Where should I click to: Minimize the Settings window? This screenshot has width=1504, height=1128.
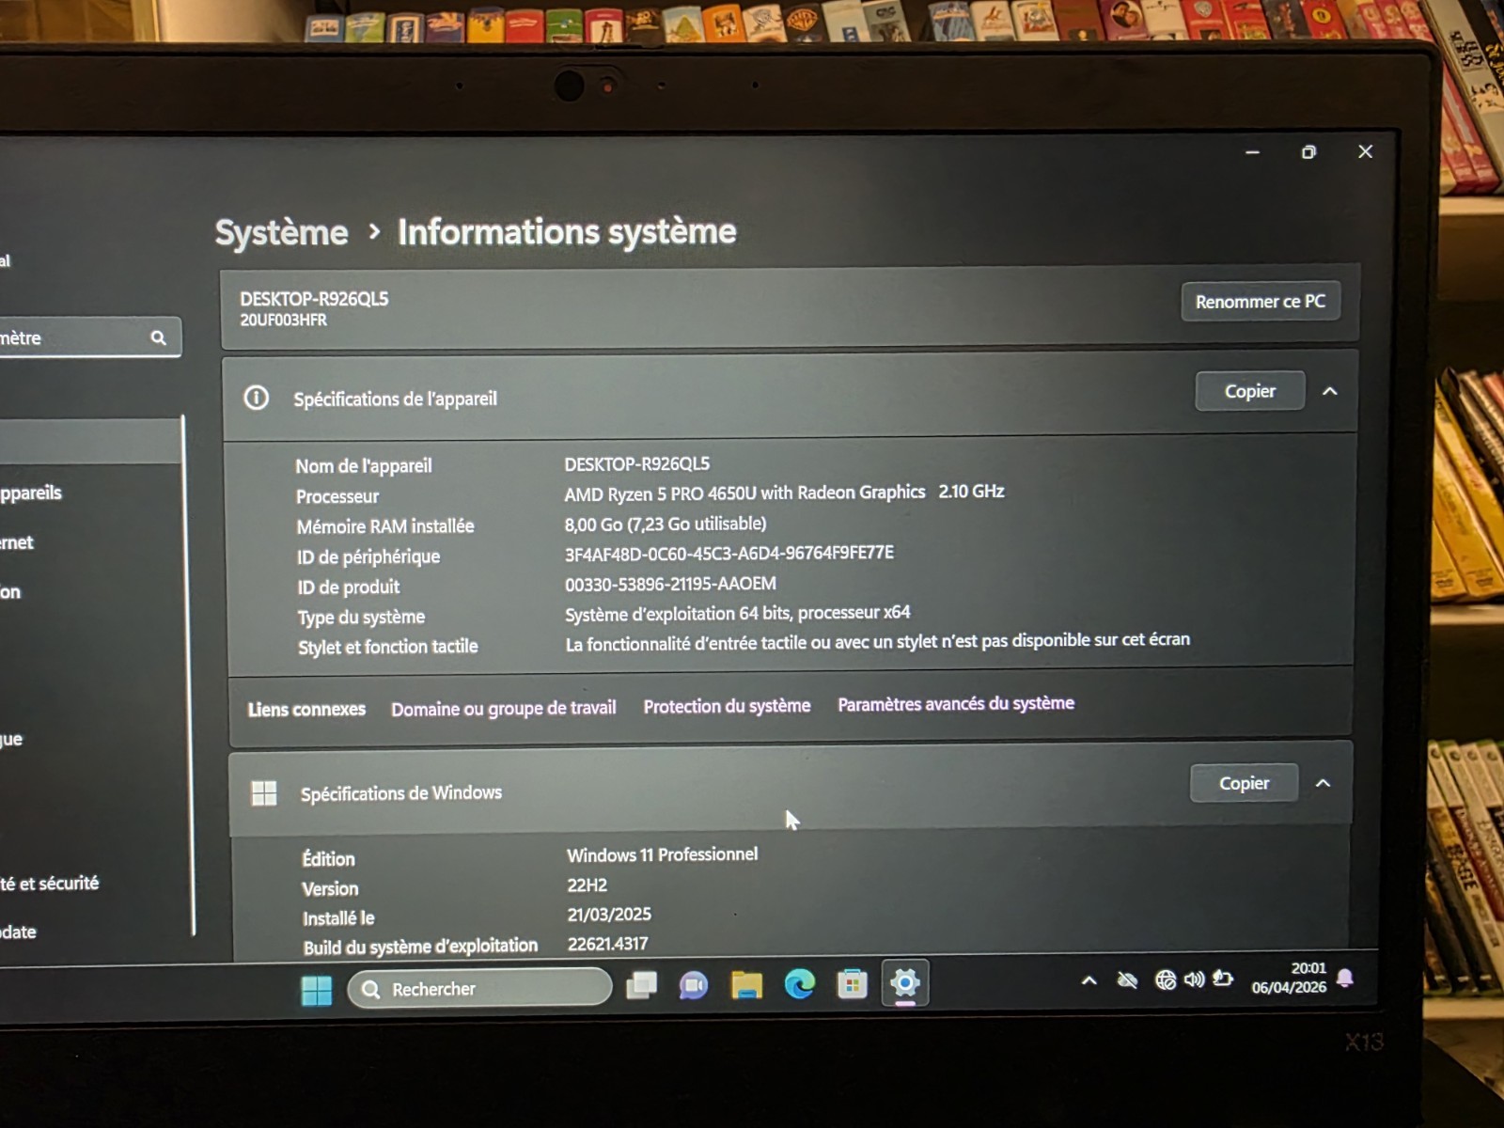coord(1252,152)
